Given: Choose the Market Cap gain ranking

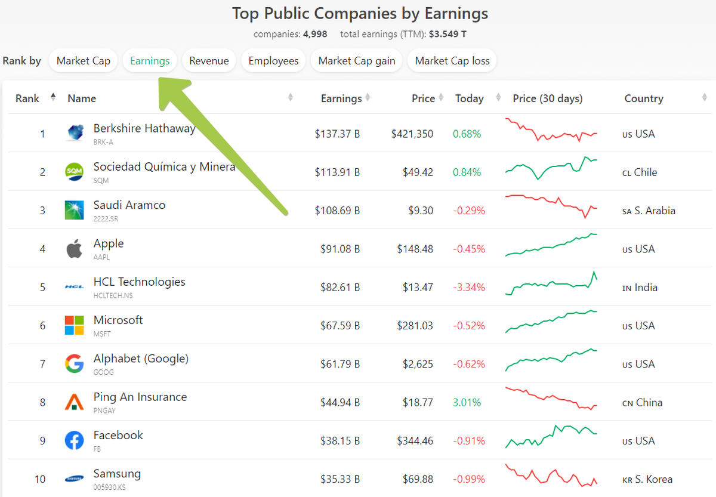Looking at the screenshot, I should click(x=357, y=60).
